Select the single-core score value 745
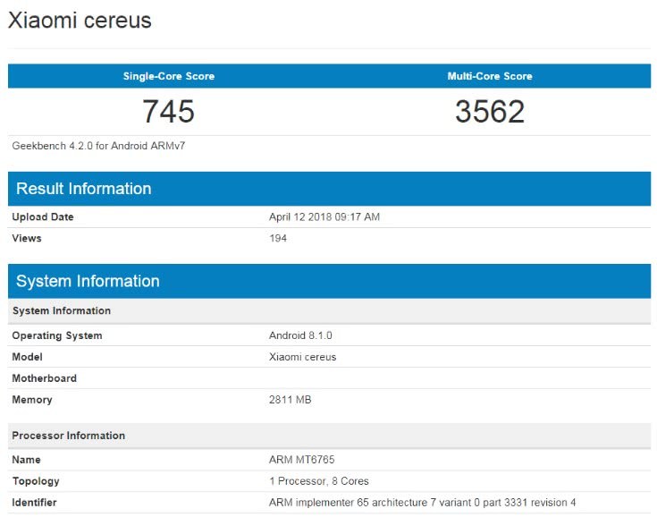Screen dimensions: 657x517 [x=168, y=112]
